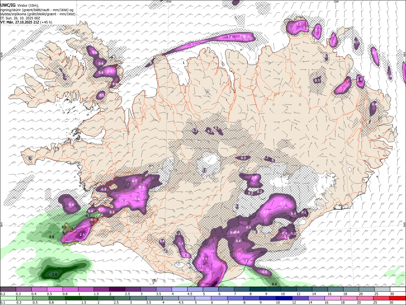The height and width of the screenshot is (305, 406).
Task: Click snow legend swatch labeled 2
Action: coord(117,289)
